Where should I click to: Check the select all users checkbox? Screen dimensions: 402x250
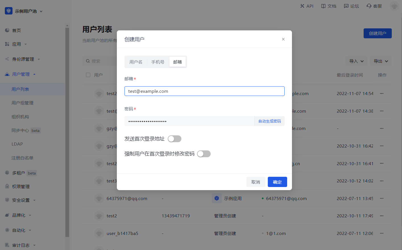click(88, 75)
